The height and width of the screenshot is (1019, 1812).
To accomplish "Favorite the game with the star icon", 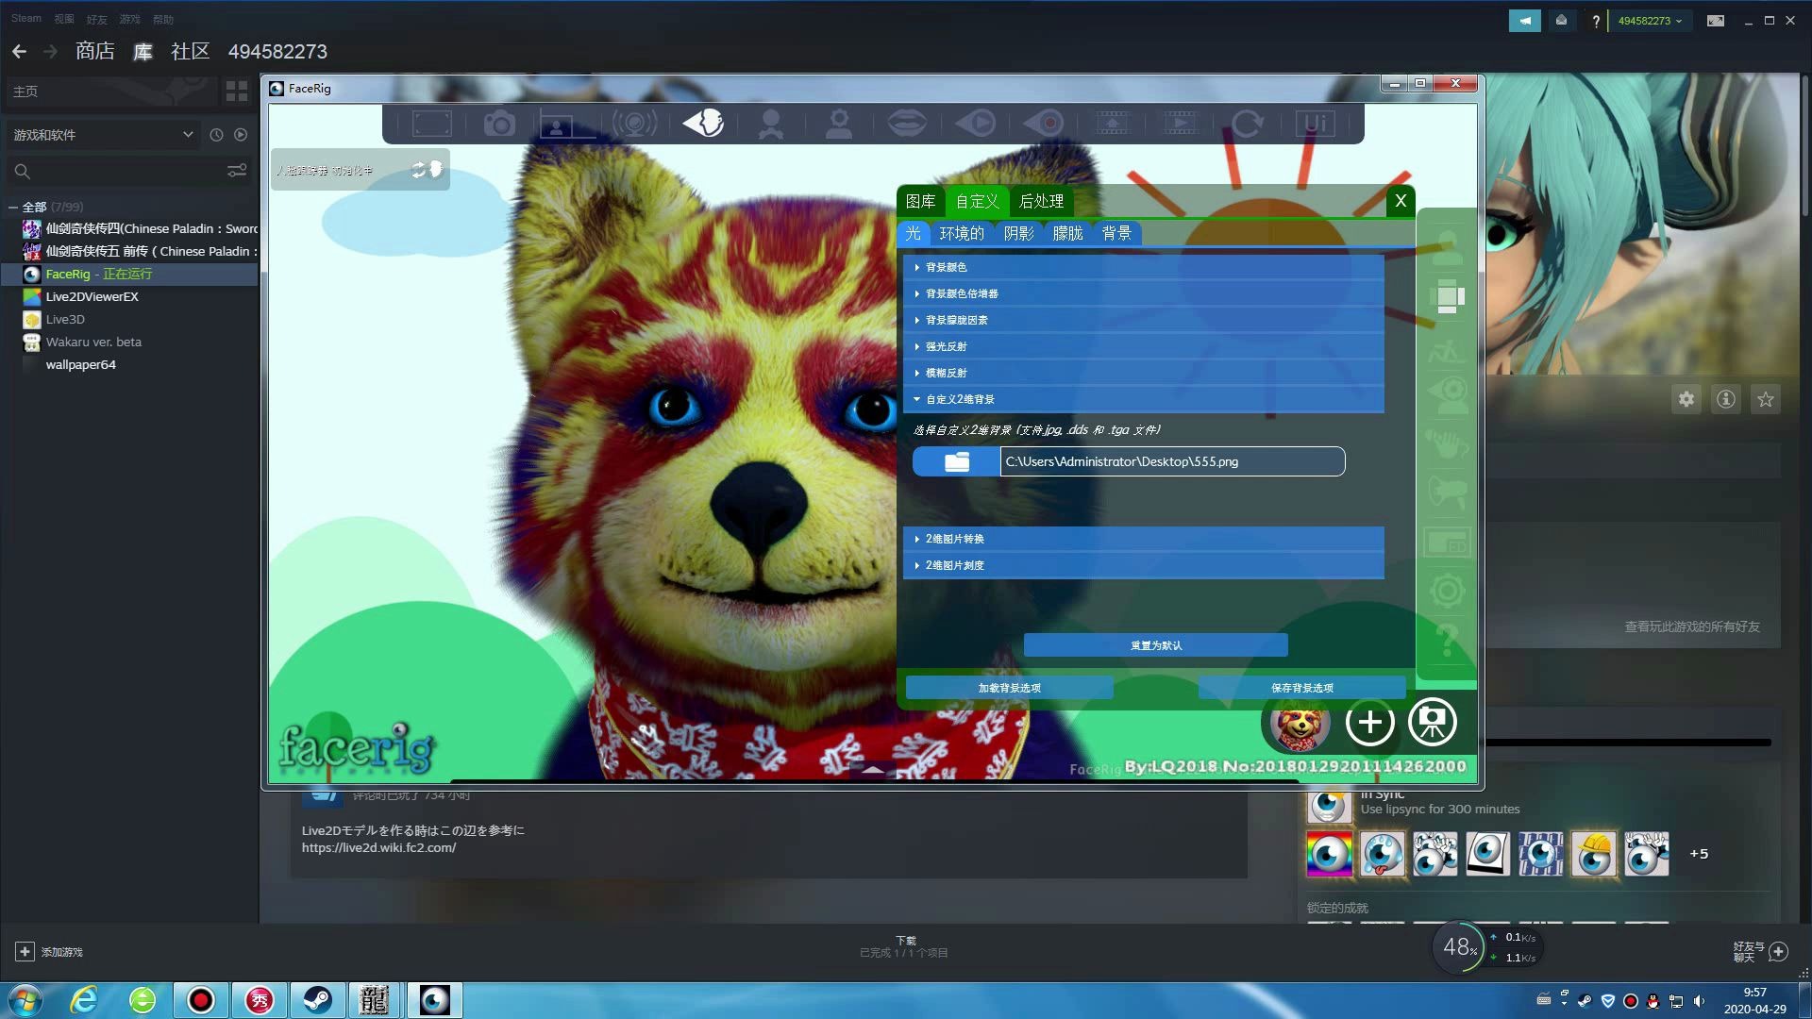I will [1766, 399].
